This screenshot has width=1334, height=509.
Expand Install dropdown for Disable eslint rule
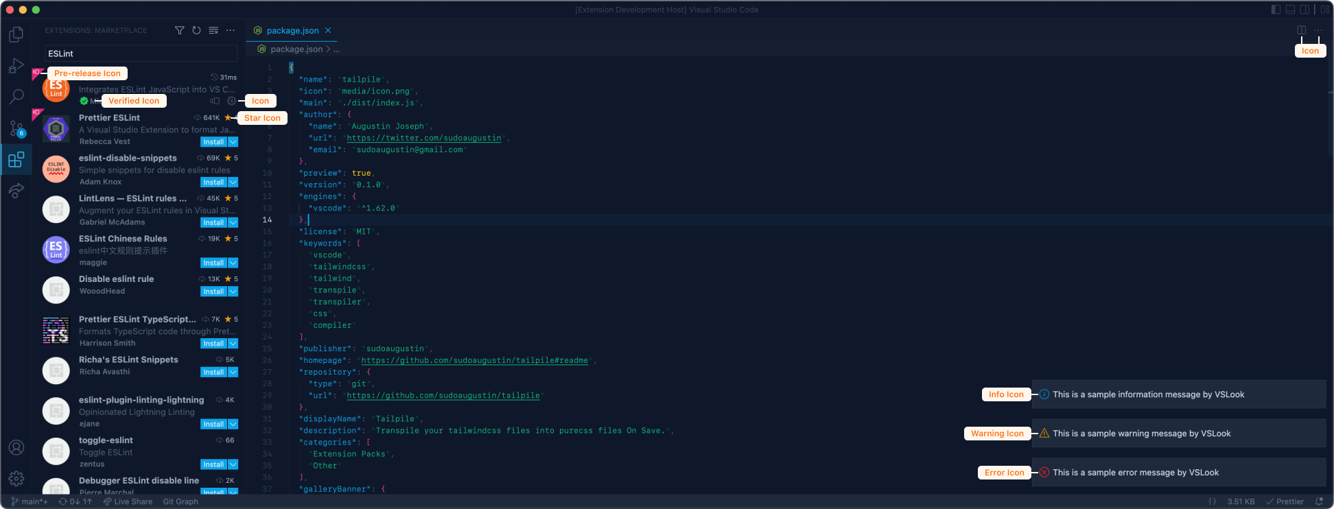click(233, 292)
